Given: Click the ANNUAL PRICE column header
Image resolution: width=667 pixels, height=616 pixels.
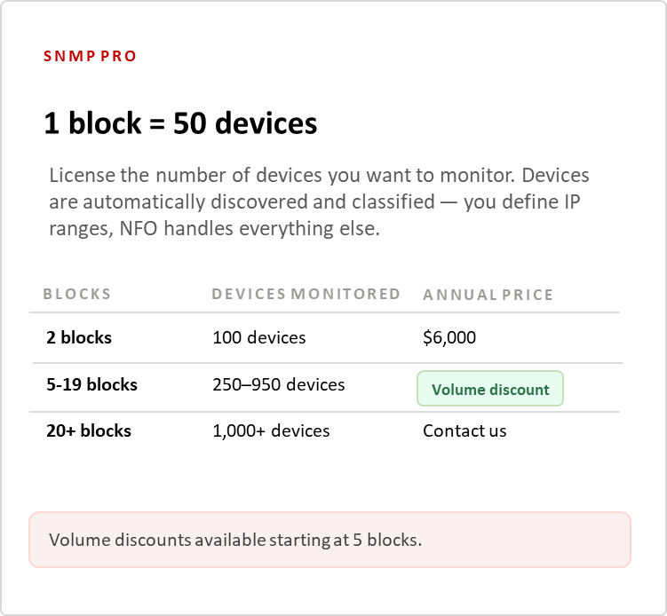Looking at the screenshot, I should (488, 295).
